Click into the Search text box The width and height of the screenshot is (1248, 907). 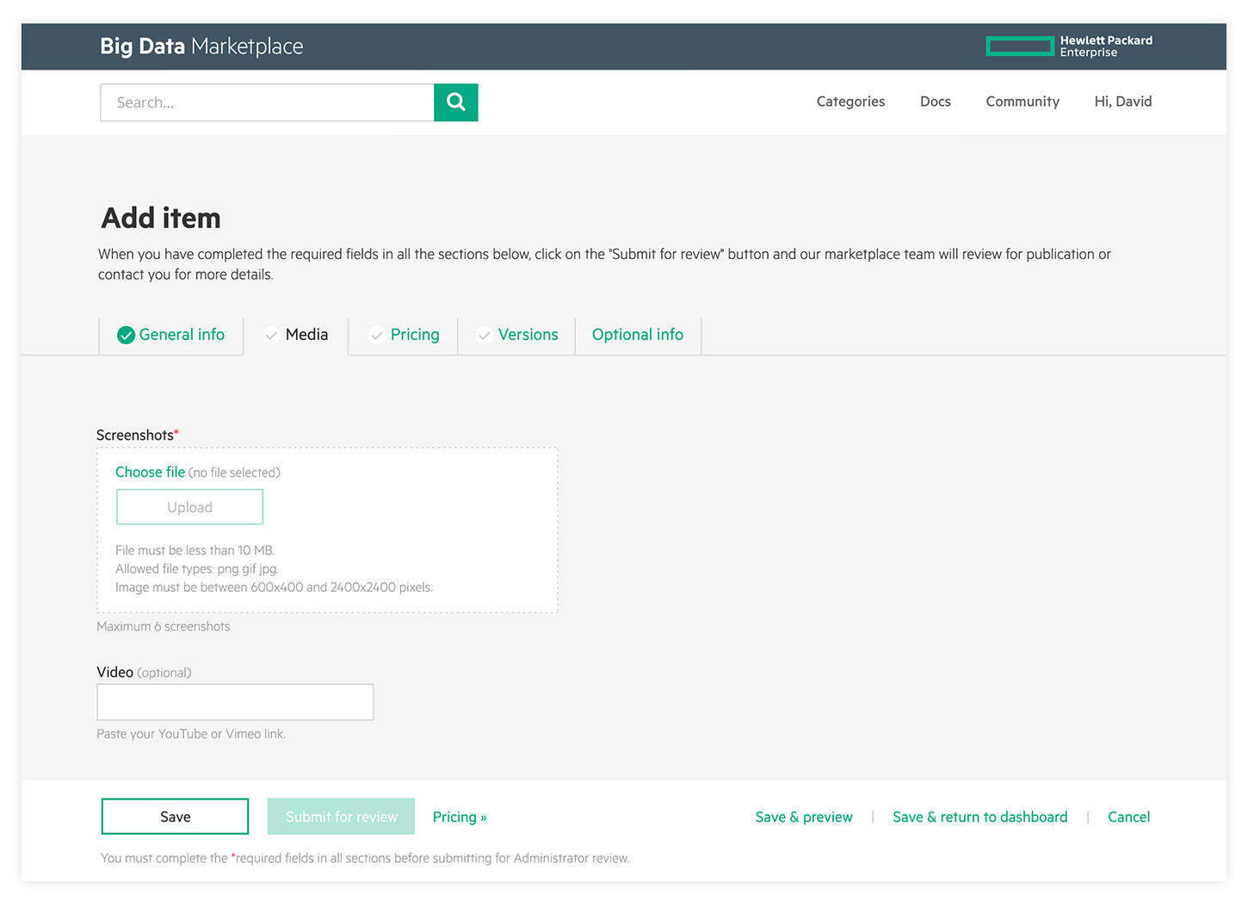click(267, 102)
